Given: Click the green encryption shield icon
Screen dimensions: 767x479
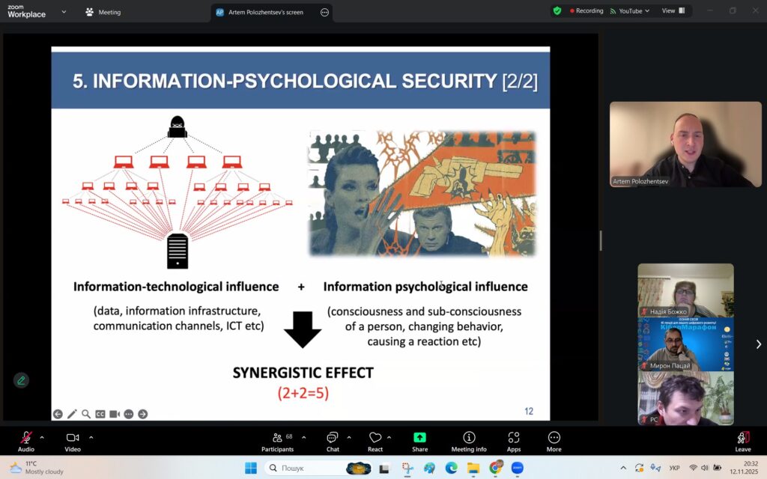Looking at the screenshot, I should [x=557, y=11].
